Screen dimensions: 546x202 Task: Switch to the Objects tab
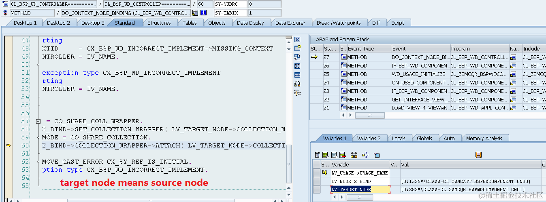tap(217, 23)
